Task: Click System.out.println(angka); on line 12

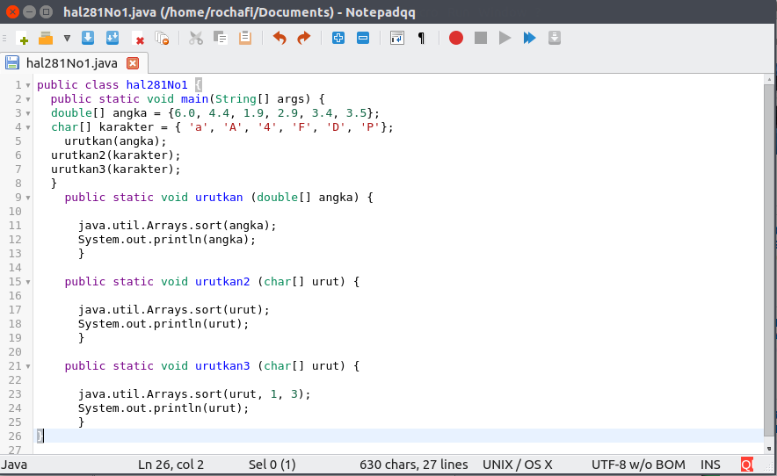Action: coord(166,239)
